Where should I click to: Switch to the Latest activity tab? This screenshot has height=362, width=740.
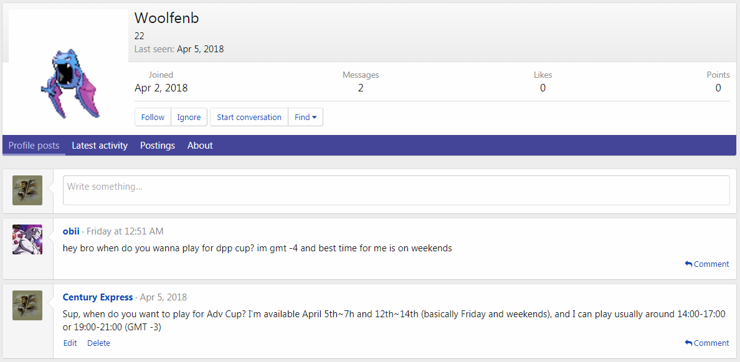pos(100,146)
